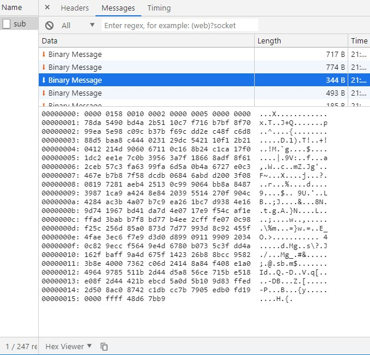Screen dimensions: 370x355
Task: Click the down arrow on the 774 B message
Action: (x=44, y=67)
